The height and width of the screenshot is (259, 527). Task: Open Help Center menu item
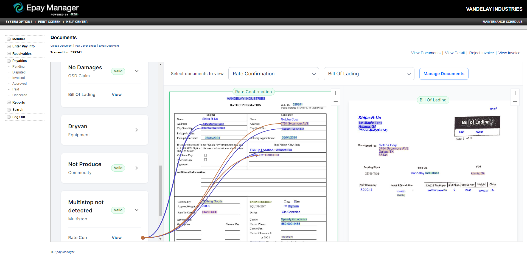click(x=77, y=22)
